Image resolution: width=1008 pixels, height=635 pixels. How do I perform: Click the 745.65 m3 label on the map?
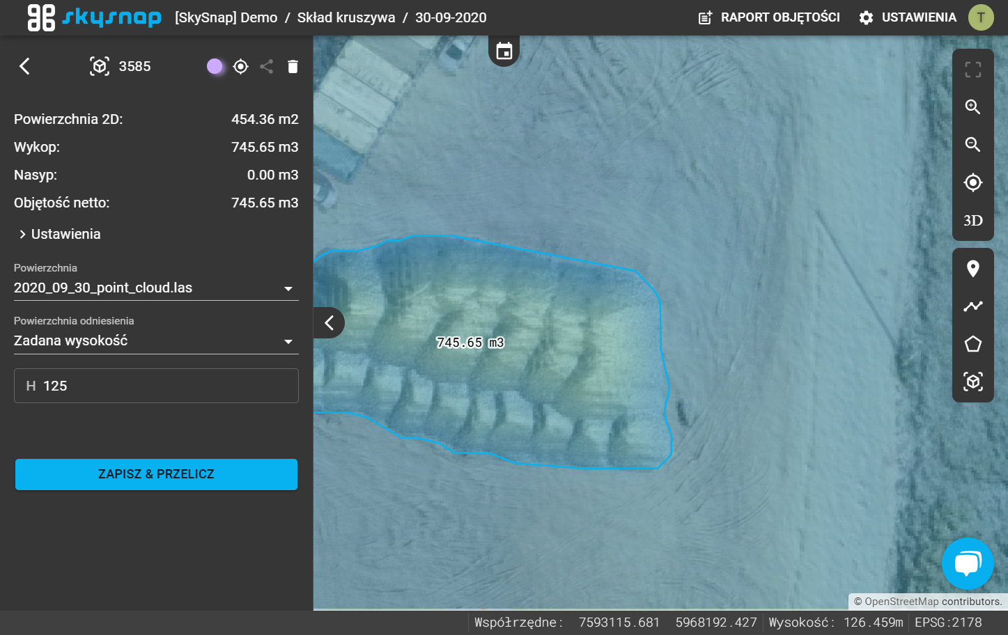pos(470,343)
